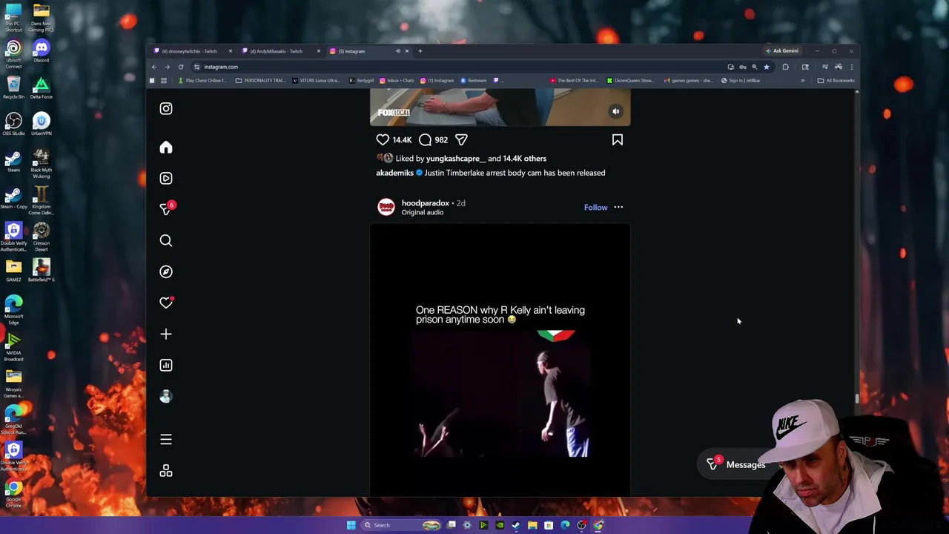Open All Bookmarks folder
Screen dimensions: 949x534
[x=836, y=80]
